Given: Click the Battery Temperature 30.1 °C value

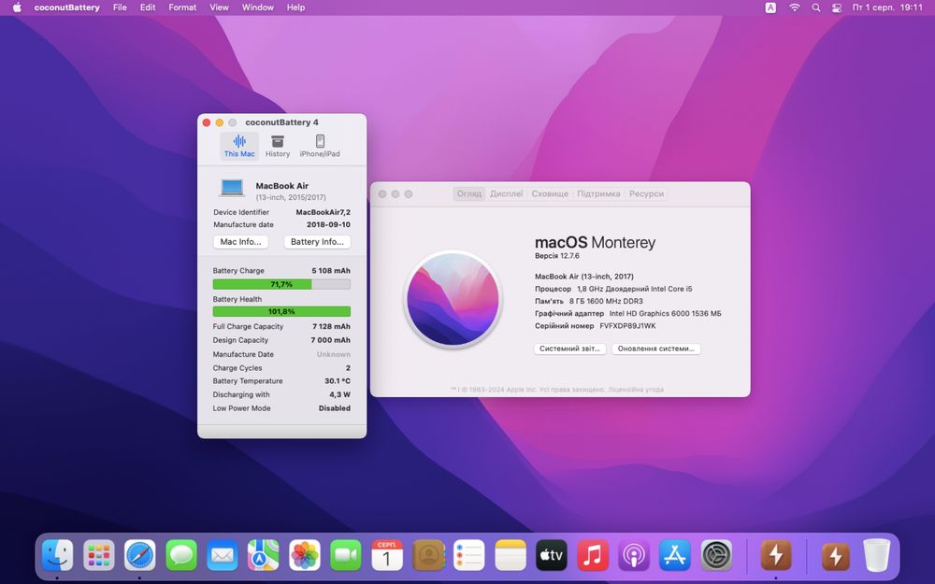Looking at the screenshot, I should (338, 381).
